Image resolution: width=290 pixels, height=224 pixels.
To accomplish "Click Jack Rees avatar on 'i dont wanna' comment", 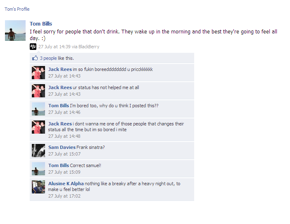I will click(x=38, y=127).
